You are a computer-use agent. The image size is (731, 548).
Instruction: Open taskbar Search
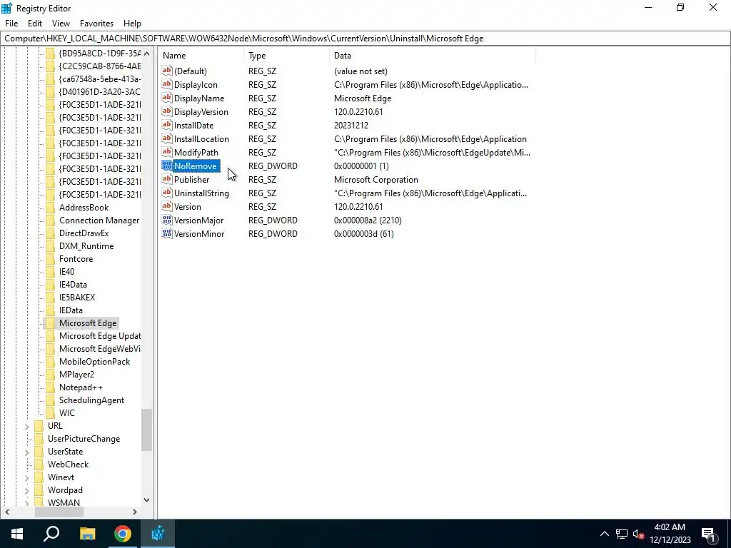[x=51, y=534]
